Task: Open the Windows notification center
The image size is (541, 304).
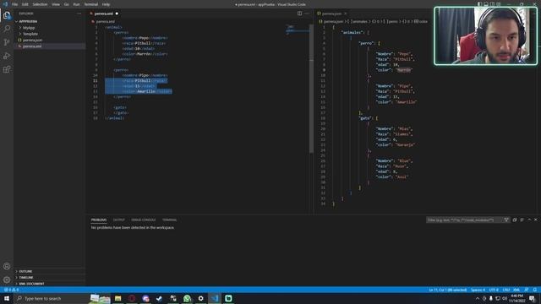Action: tap(533, 298)
